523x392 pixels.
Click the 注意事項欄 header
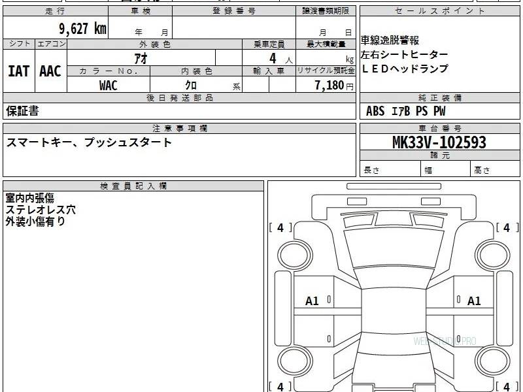tap(179, 128)
